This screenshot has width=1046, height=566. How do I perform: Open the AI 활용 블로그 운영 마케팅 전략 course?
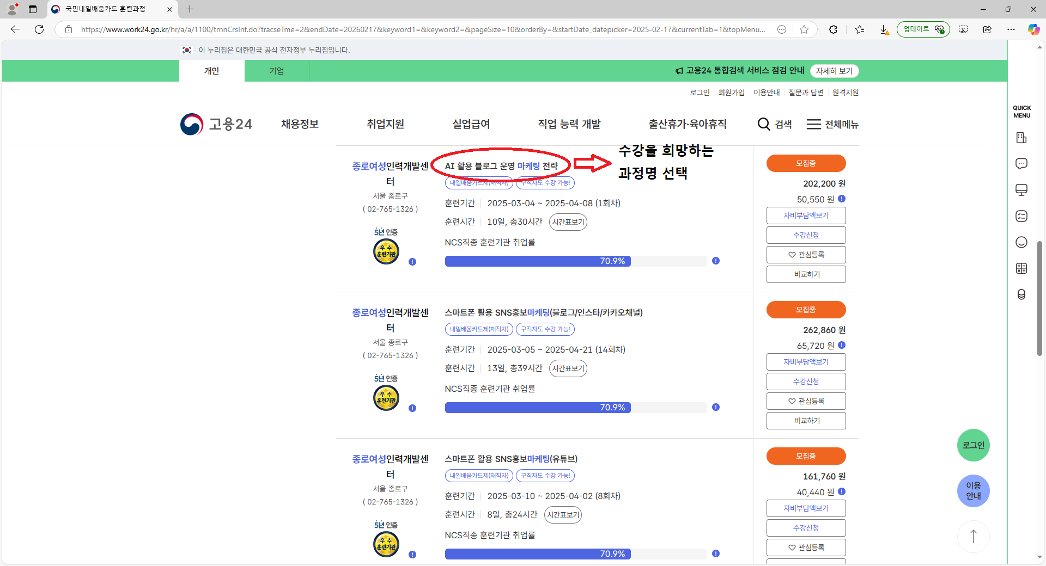pos(501,166)
